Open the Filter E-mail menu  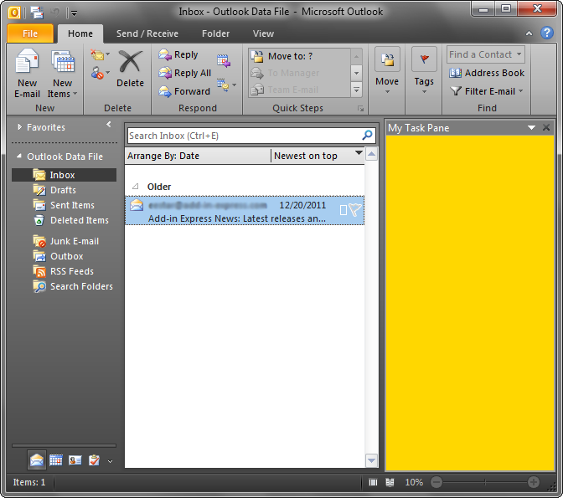(487, 91)
